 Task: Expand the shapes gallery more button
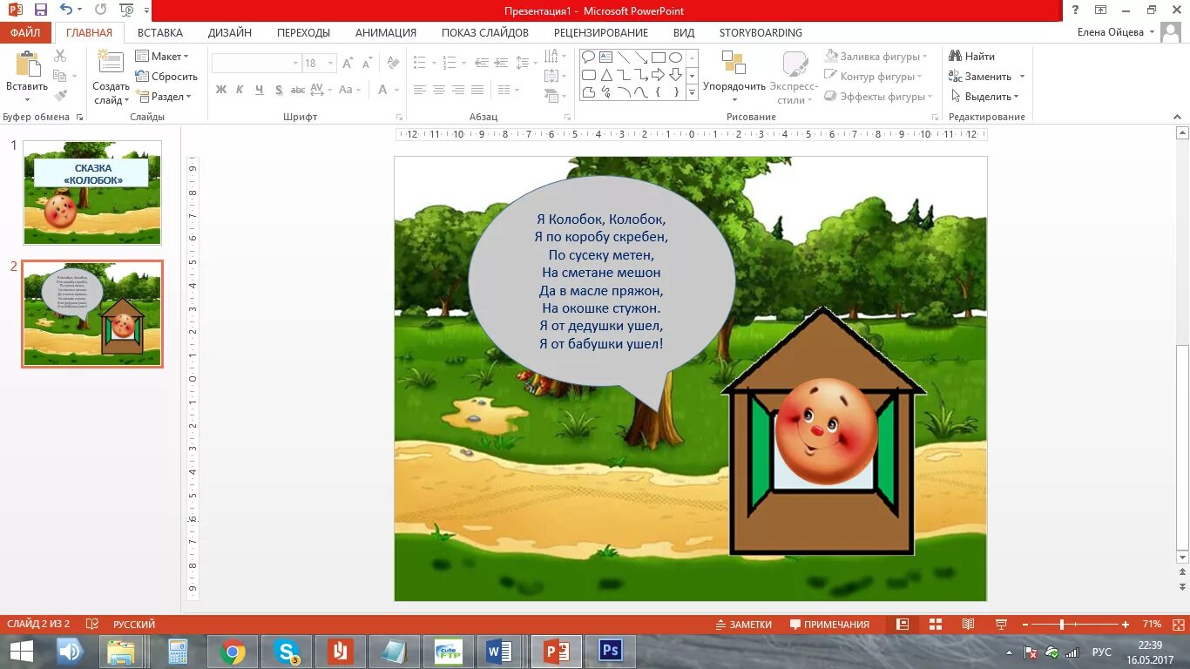point(693,91)
